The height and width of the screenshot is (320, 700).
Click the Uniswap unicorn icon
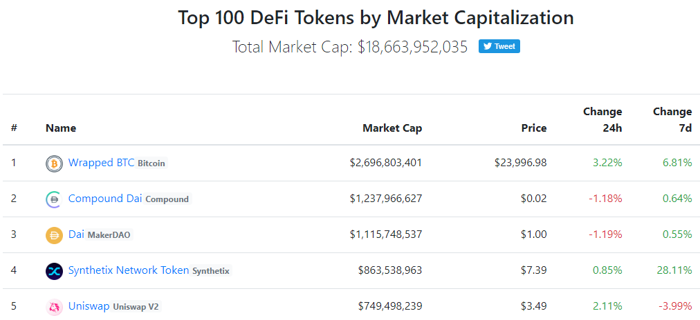54,307
